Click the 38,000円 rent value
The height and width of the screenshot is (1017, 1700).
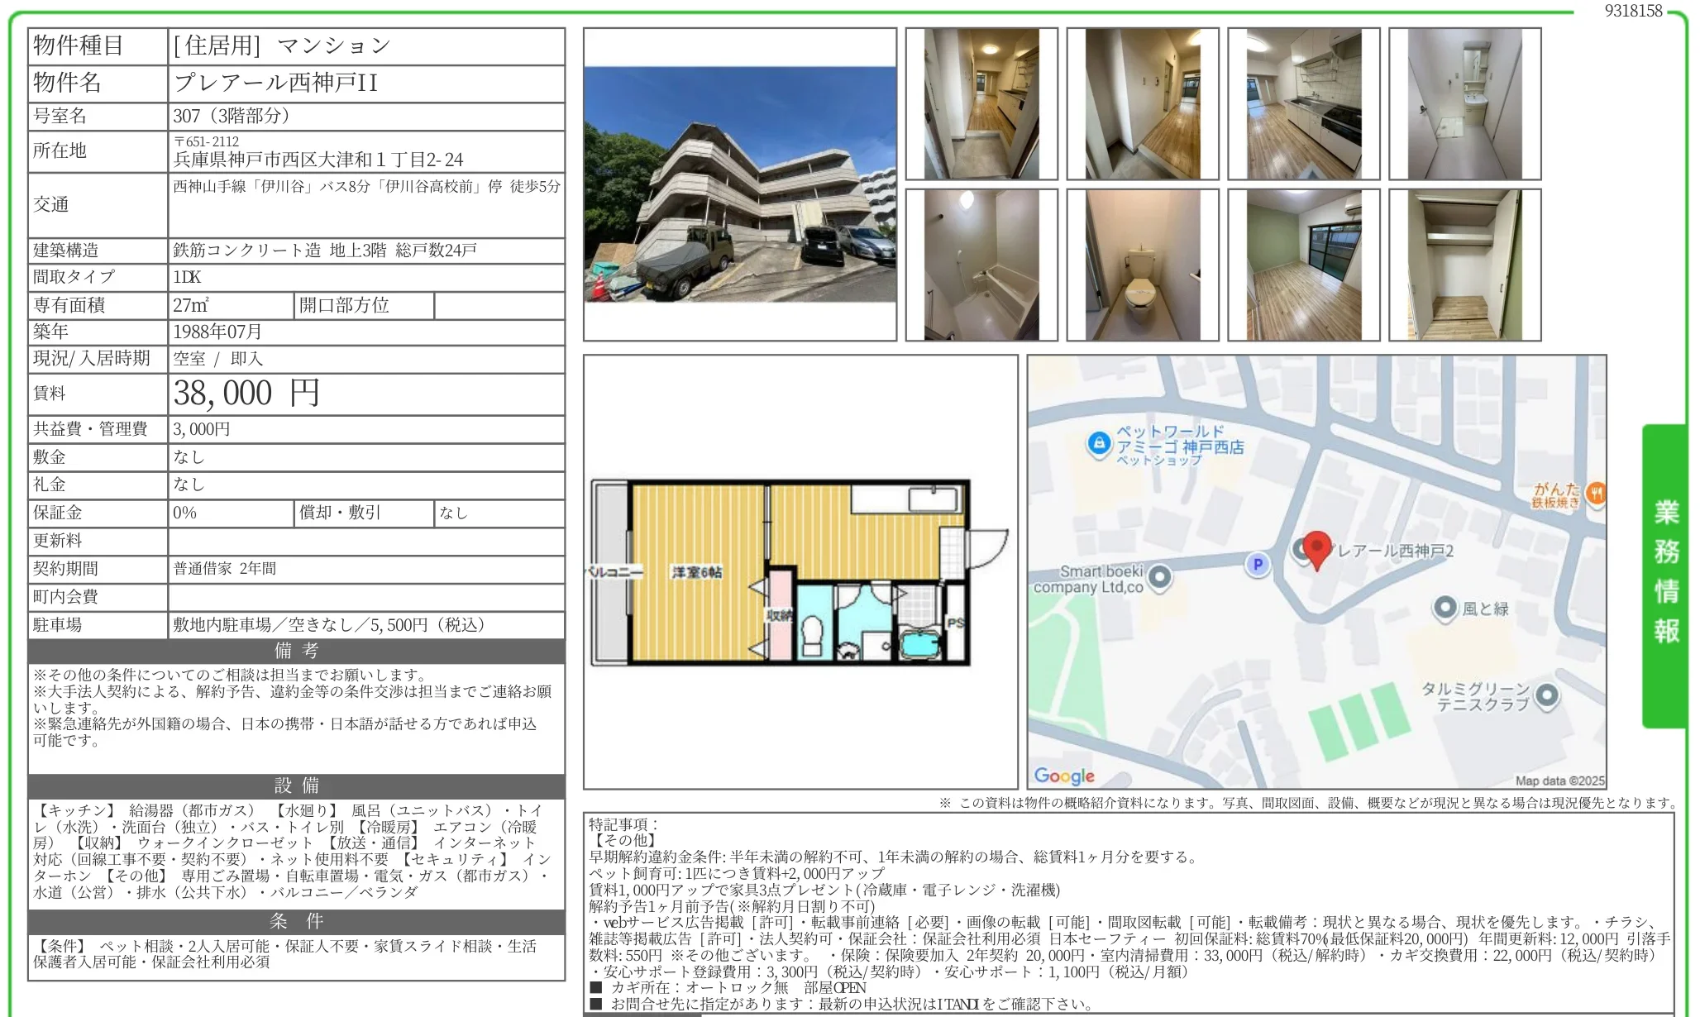pyautogui.click(x=246, y=394)
